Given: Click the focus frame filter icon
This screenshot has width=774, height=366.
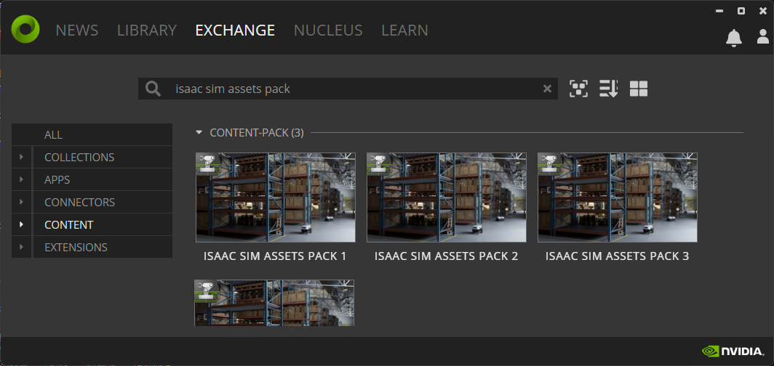Looking at the screenshot, I should pos(578,89).
